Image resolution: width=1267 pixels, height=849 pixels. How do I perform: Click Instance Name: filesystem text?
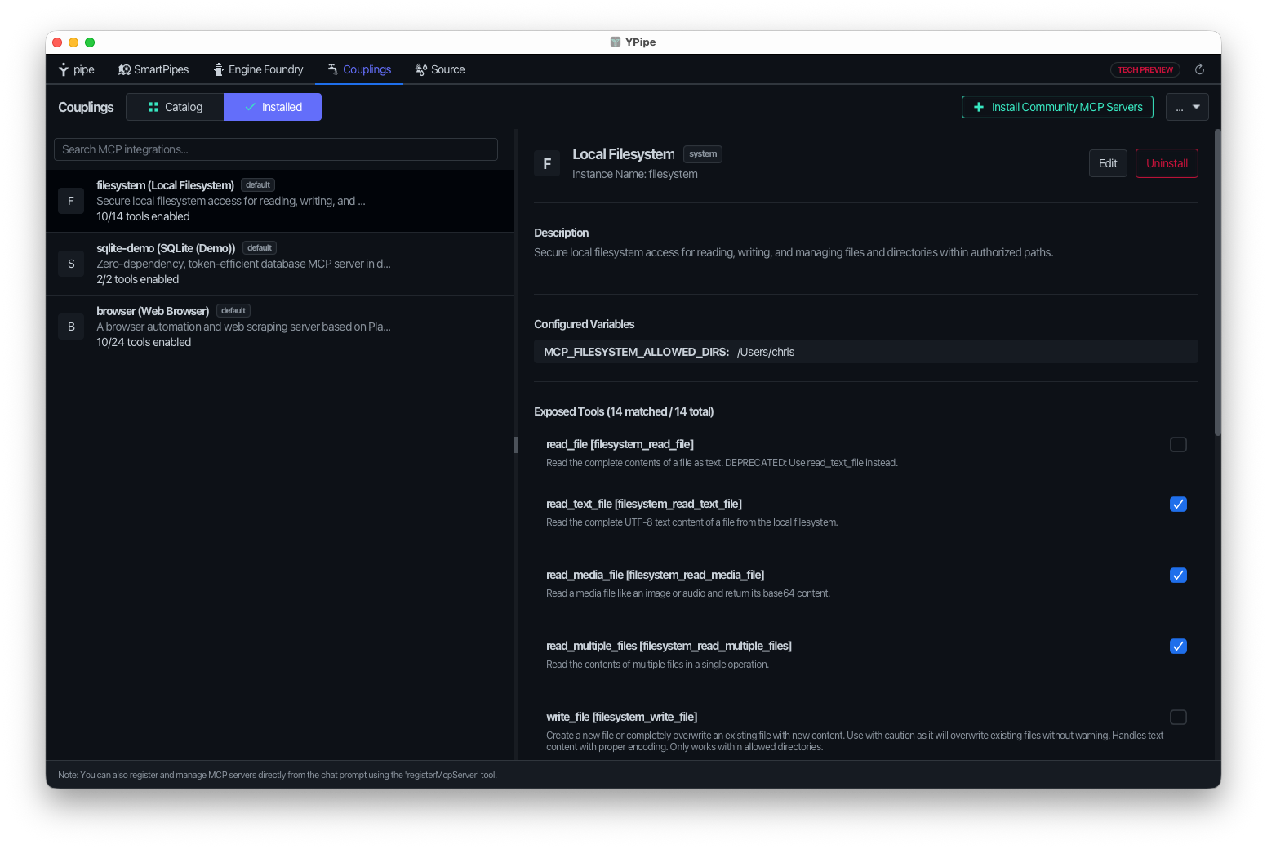(635, 175)
